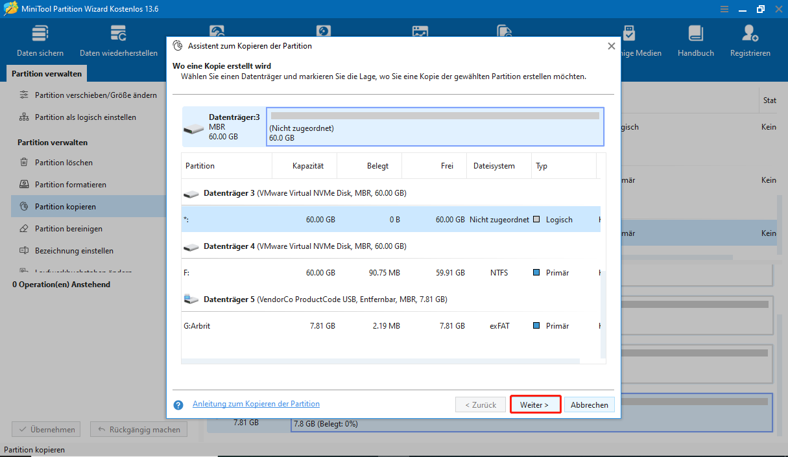The width and height of the screenshot is (788, 457).
Task: Open the hamburger menu in title bar
Action: click(x=724, y=9)
